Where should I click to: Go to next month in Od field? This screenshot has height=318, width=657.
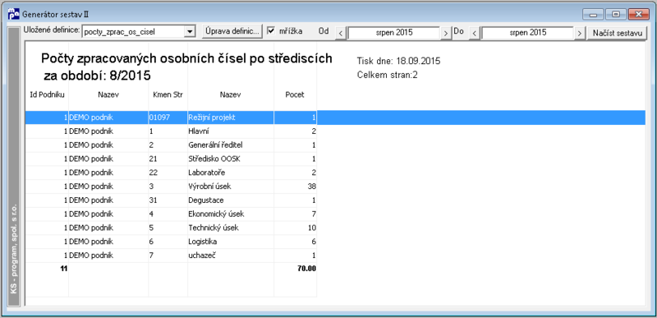click(x=446, y=34)
